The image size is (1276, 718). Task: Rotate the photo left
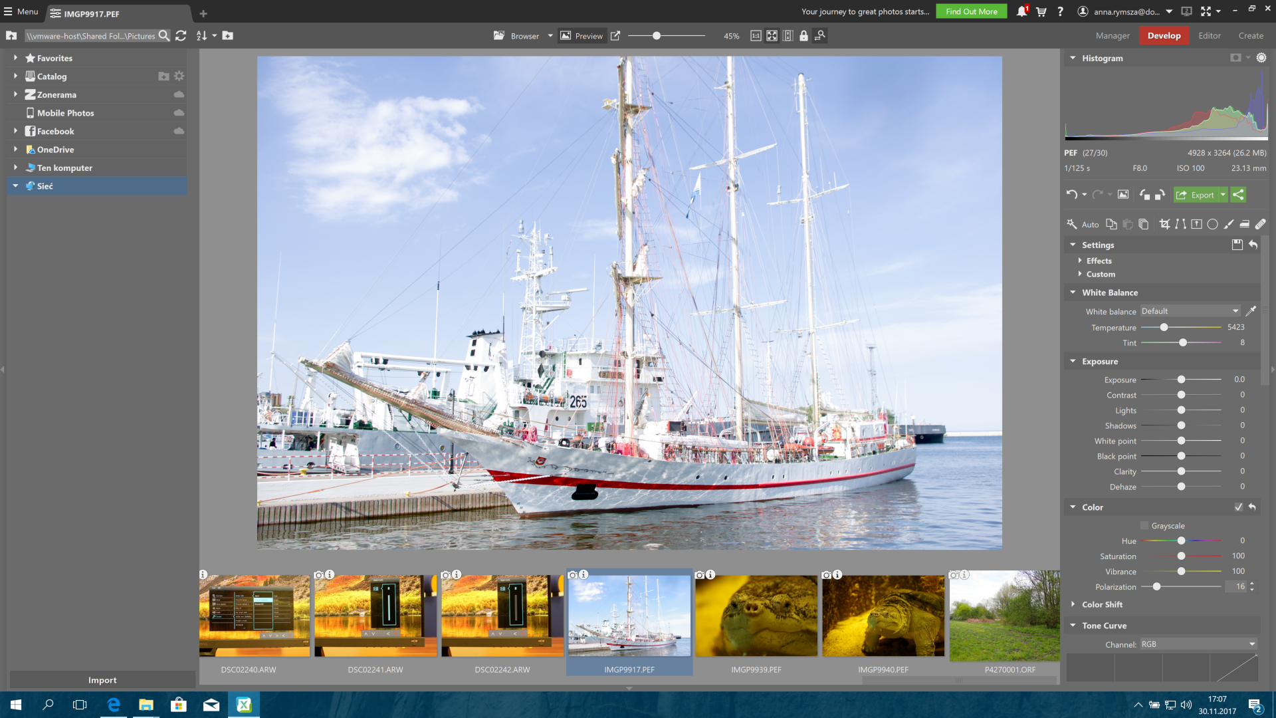pos(1144,195)
